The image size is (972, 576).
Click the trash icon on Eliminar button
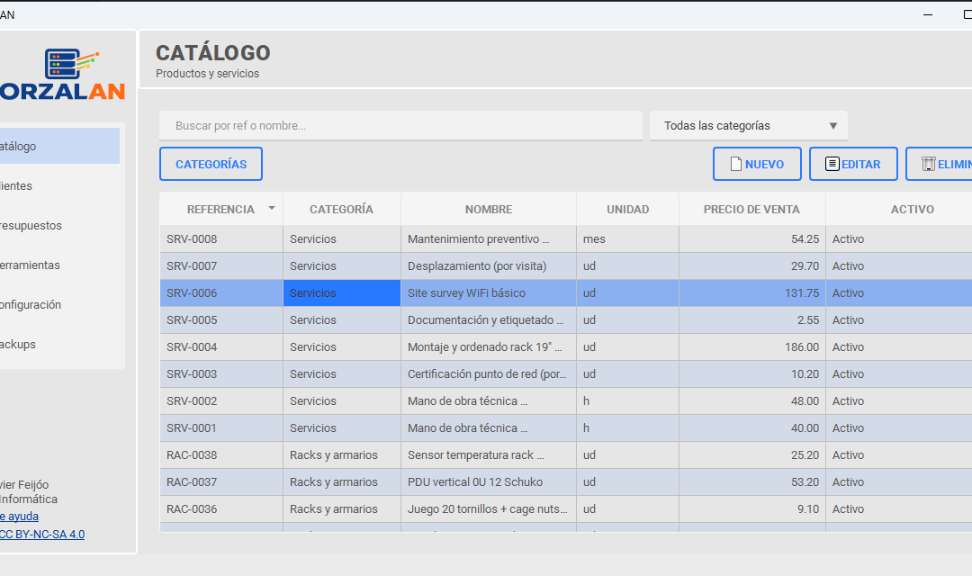pyautogui.click(x=928, y=164)
